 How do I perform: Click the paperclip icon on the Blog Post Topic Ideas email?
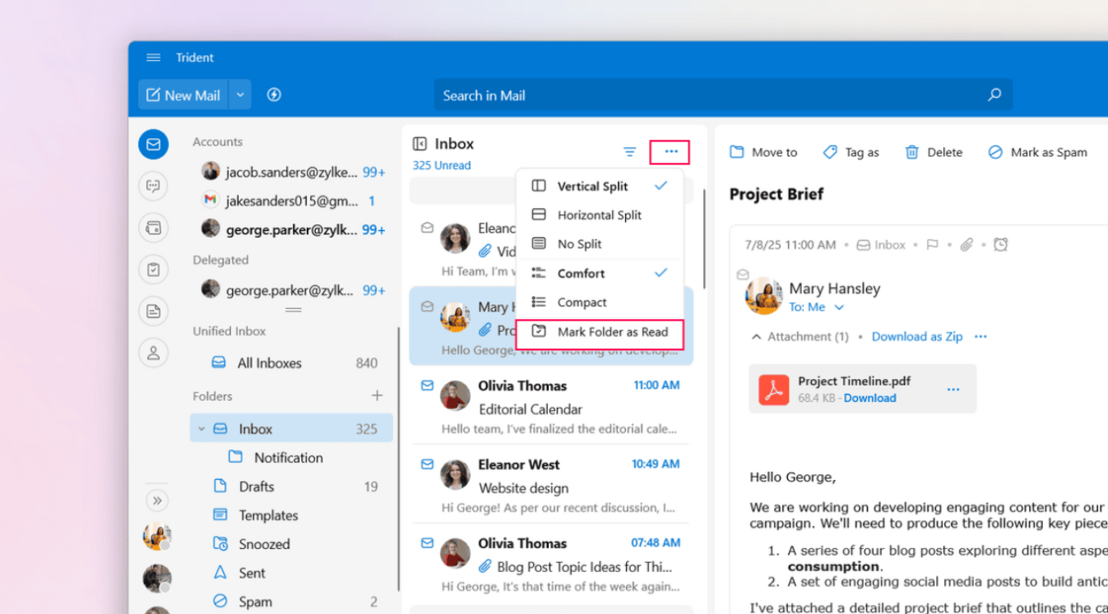coord(485,566)
